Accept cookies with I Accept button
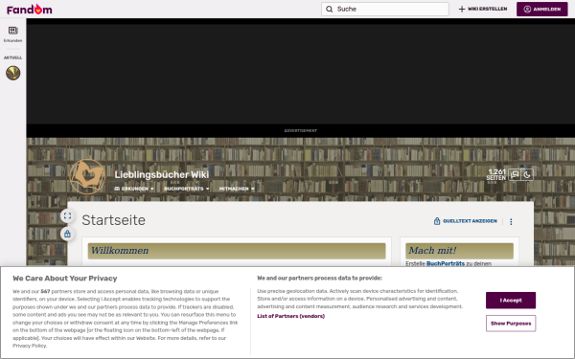 tap(511, 301)
